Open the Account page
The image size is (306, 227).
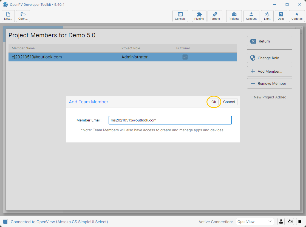tap(251, 16)
